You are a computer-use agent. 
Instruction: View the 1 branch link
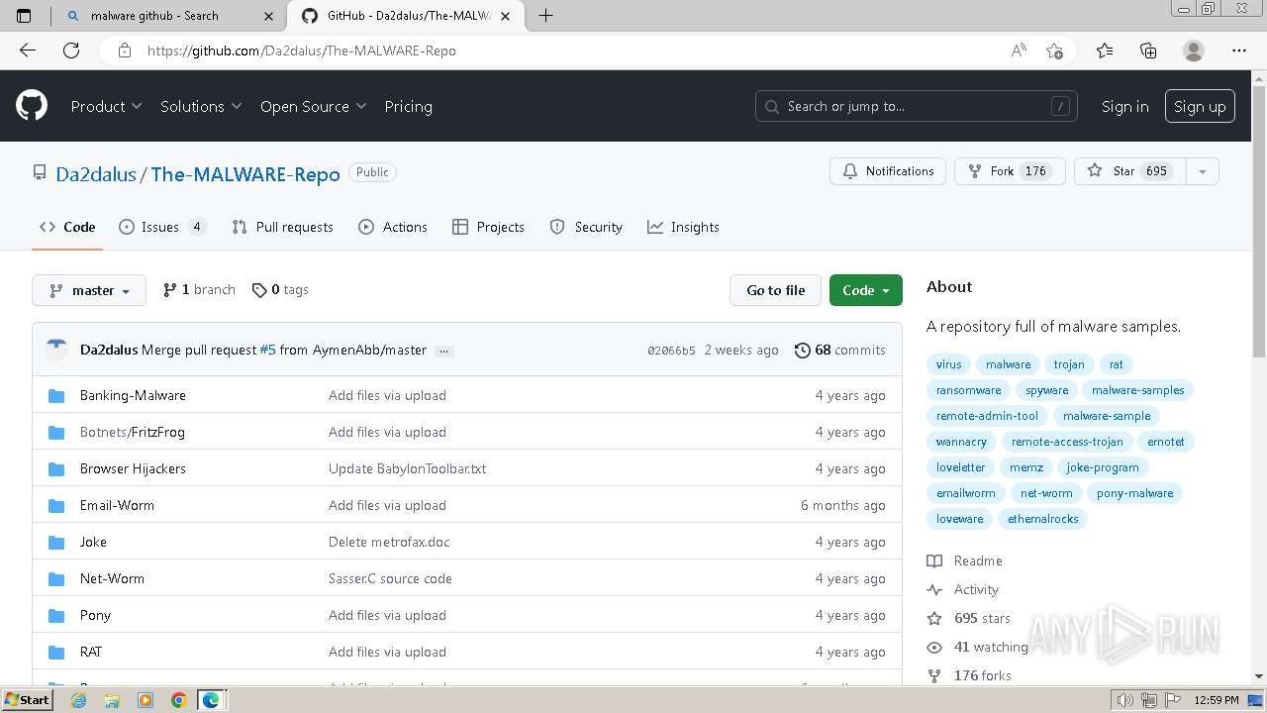pyautogui.click(x=199, y=290)
